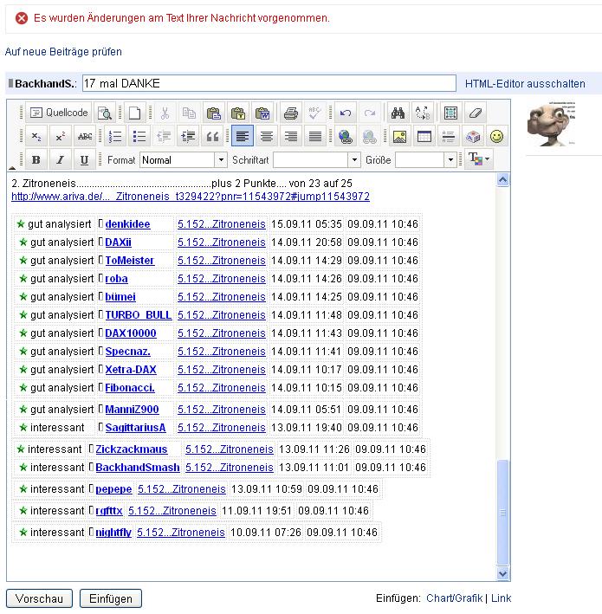The height and width of the screenshot is (614, 602).
Task: Run the ABC spell check icon
Action: point(314,113)
